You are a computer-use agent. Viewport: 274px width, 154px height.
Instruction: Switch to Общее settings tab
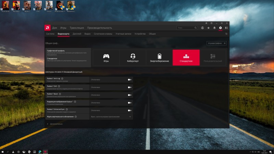(152, 34)
